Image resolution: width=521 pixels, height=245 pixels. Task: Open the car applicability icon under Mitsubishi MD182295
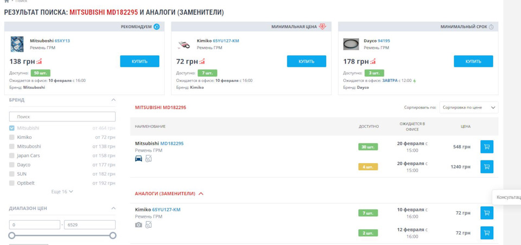point(138,159)
